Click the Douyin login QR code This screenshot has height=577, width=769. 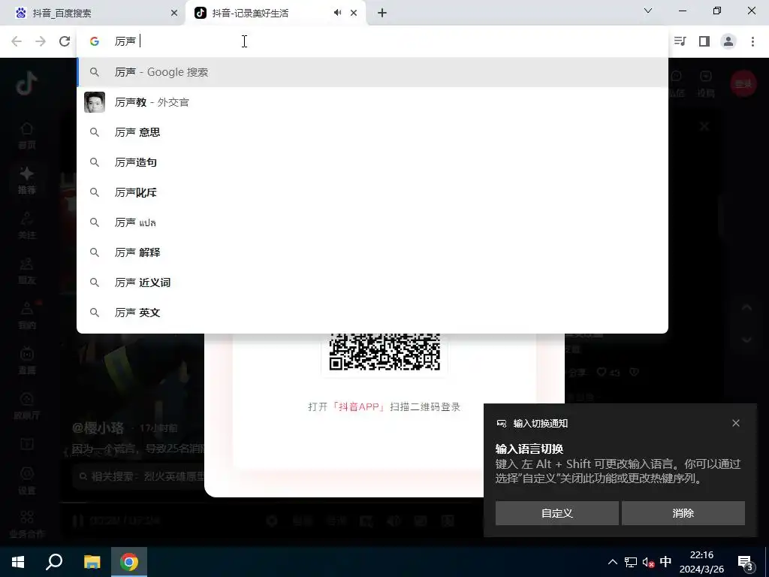[384, 352]
